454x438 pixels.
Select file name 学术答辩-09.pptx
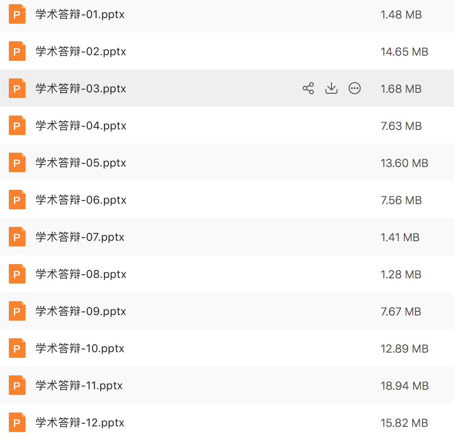tap(81, 311)
